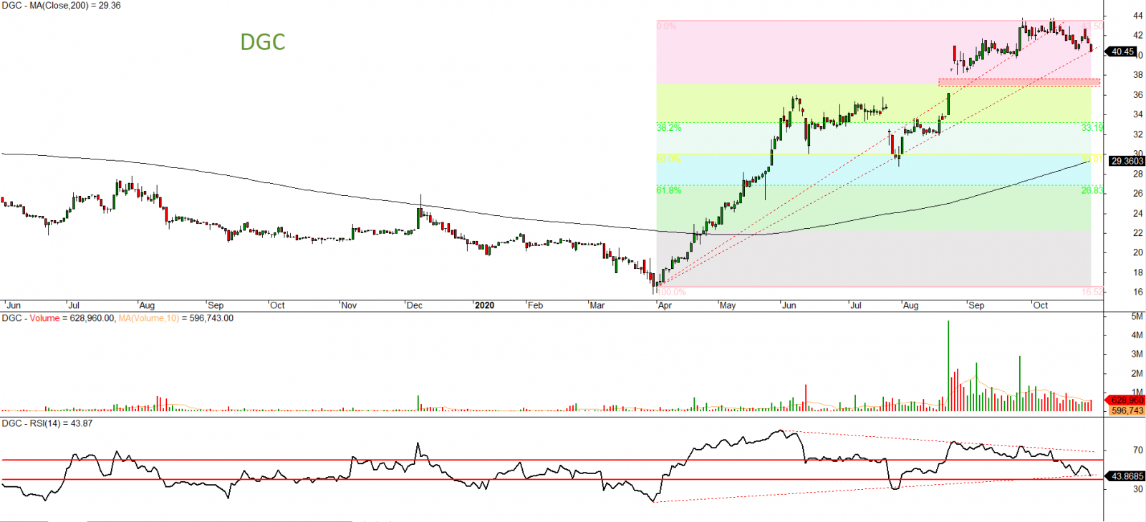1146x522 pixels.
Task: Click the 'May' month label on time axis
Action: (727, 305)
